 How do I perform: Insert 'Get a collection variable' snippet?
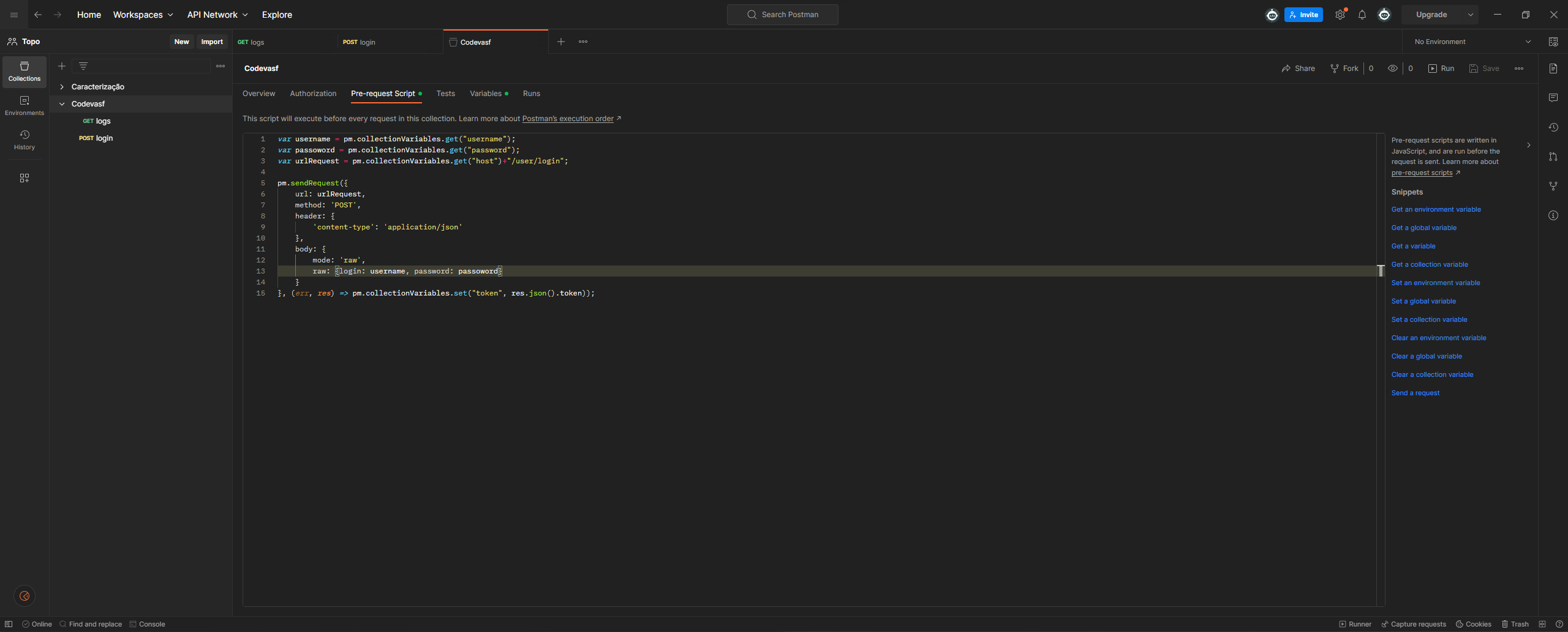[1430, 264]
